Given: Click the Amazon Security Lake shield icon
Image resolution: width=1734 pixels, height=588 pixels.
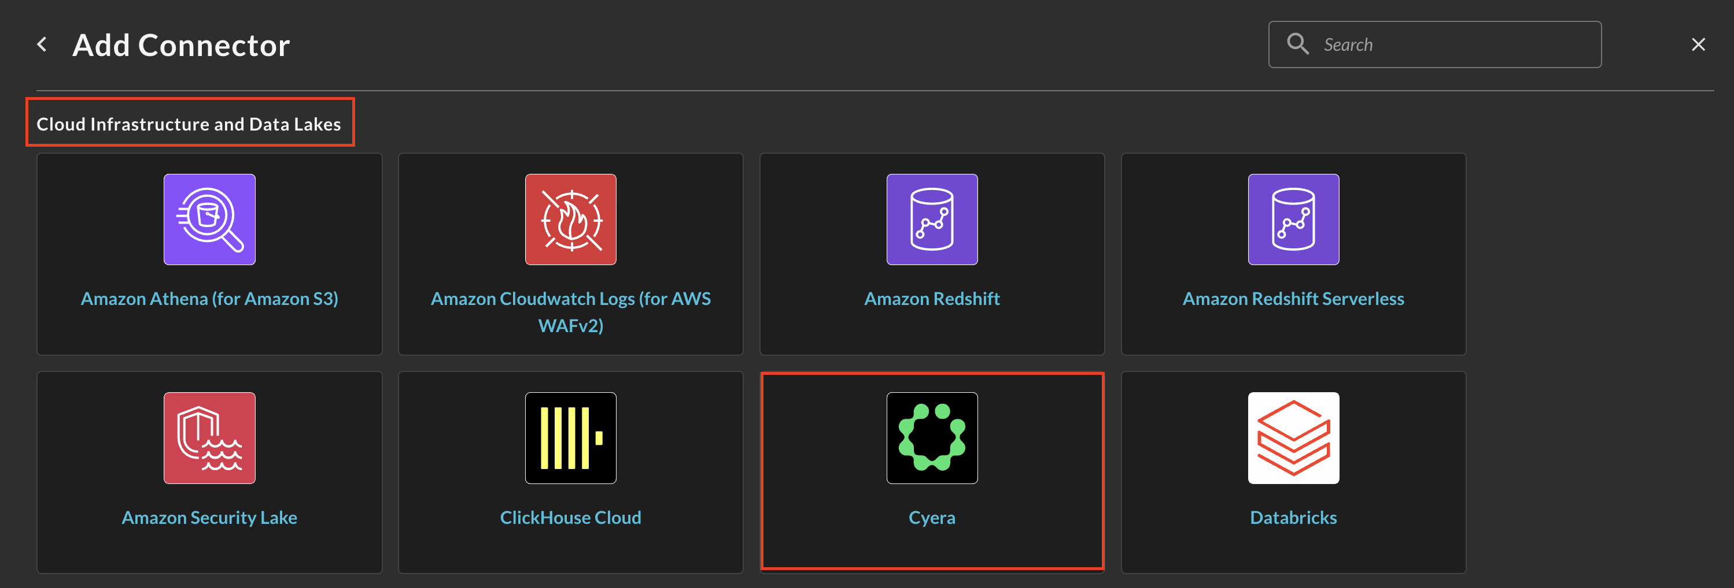Looking at the screenshot, I should (209, 438).
